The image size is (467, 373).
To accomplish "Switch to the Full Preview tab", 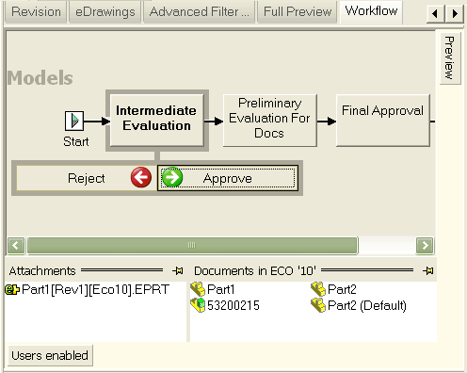I will click(298, 12).
